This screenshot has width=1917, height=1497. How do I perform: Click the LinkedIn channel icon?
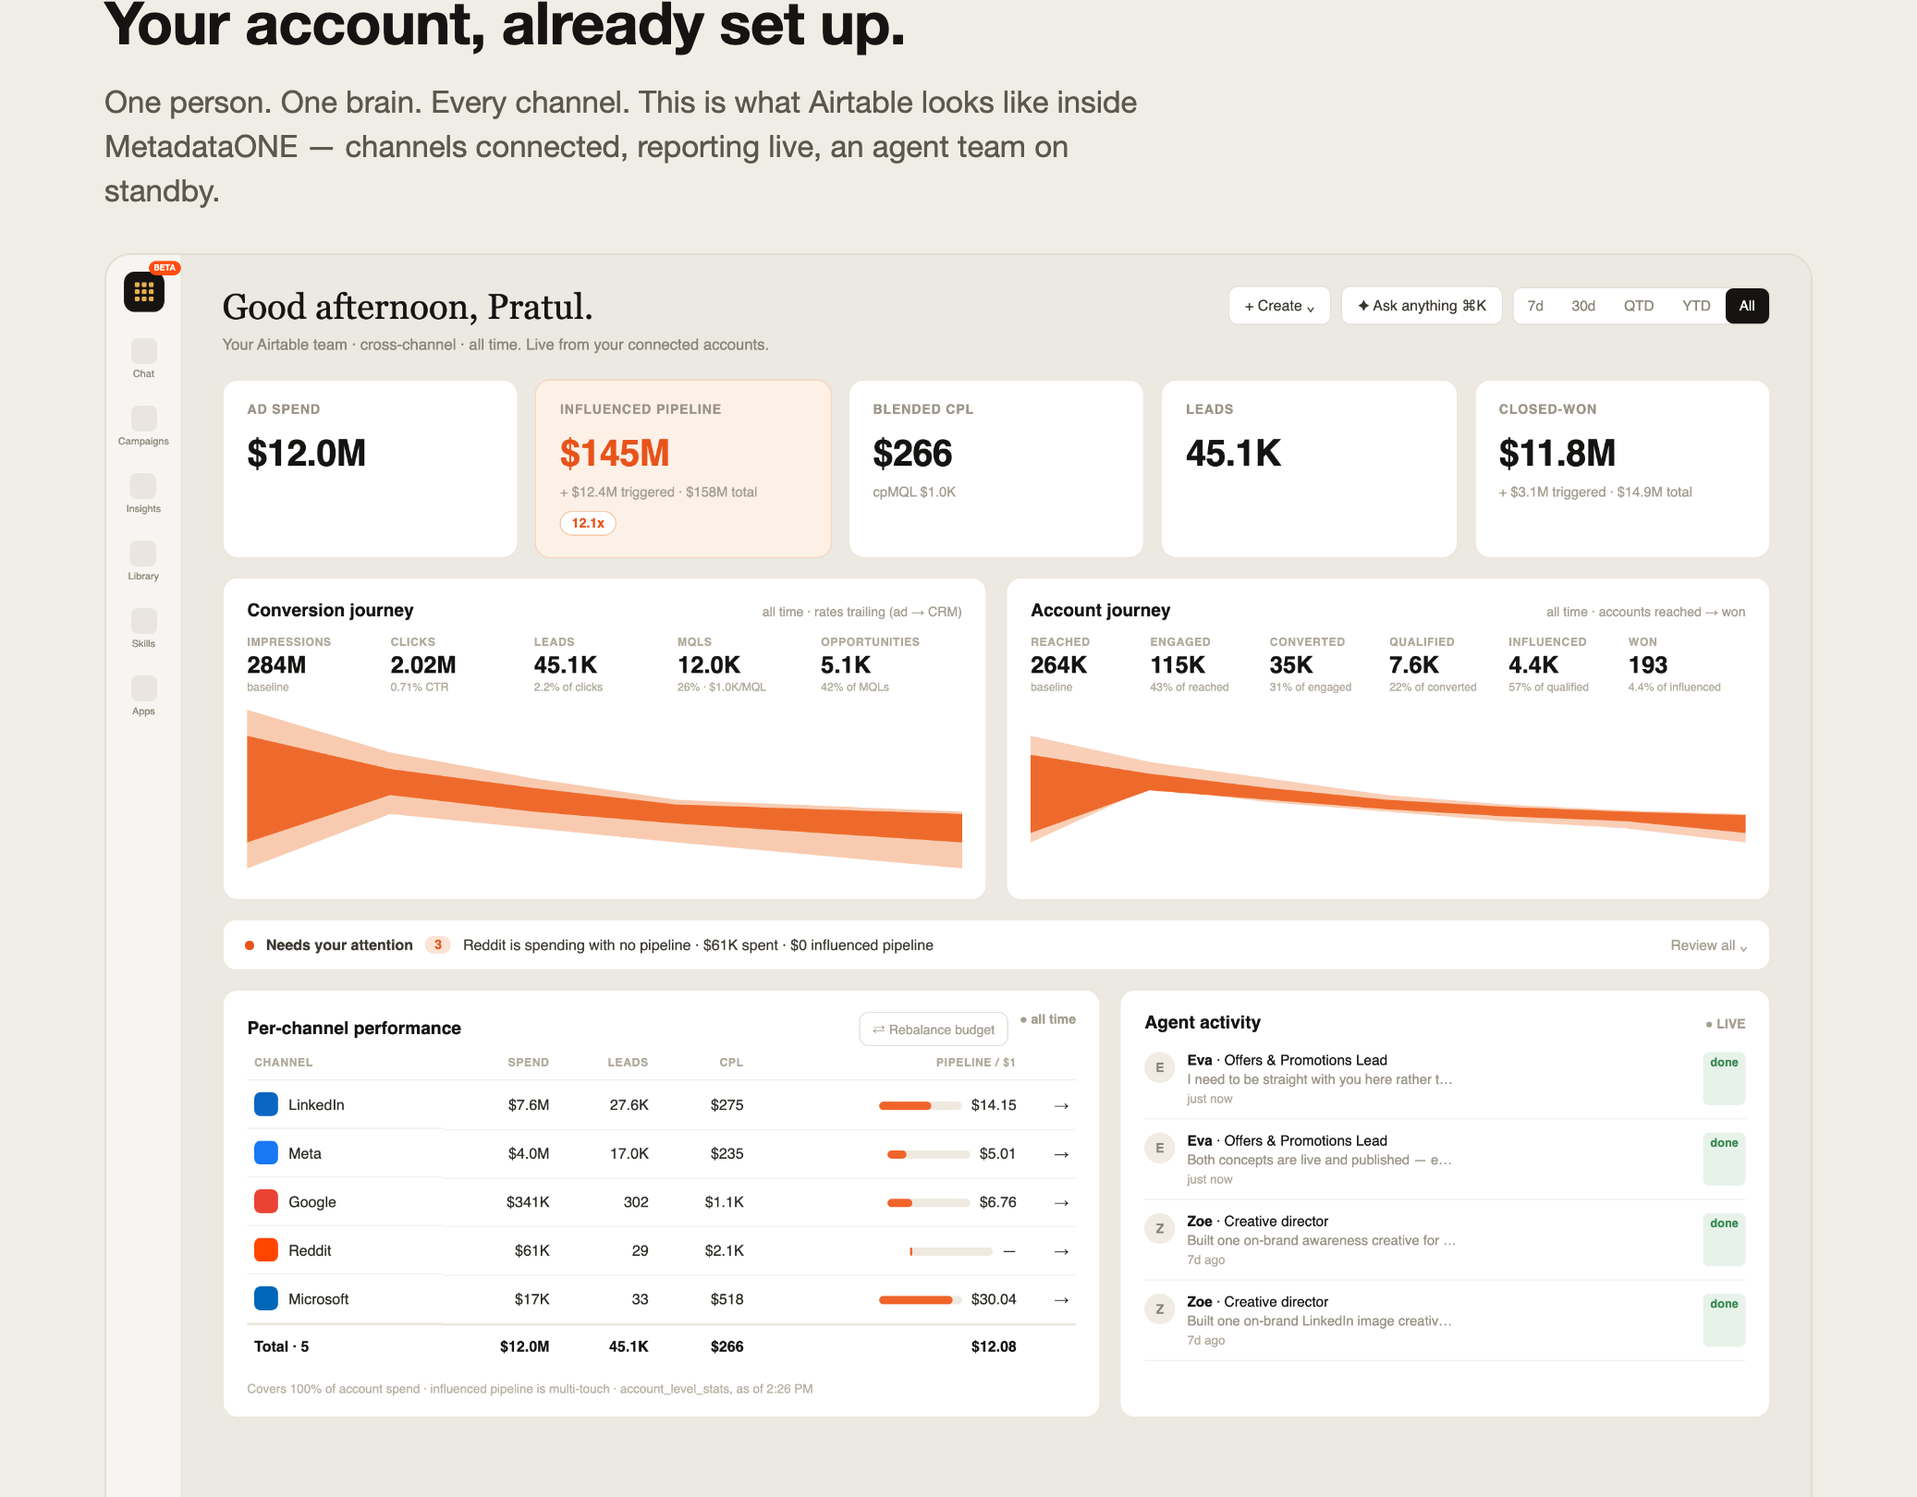point(266,1104)
